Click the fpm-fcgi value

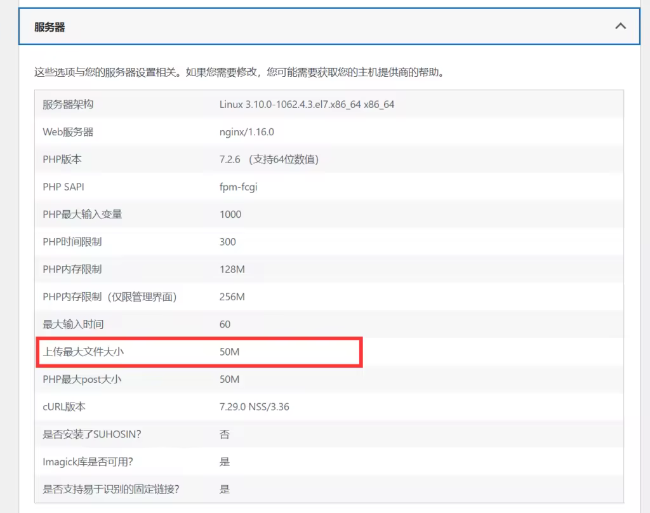[239, 187]
